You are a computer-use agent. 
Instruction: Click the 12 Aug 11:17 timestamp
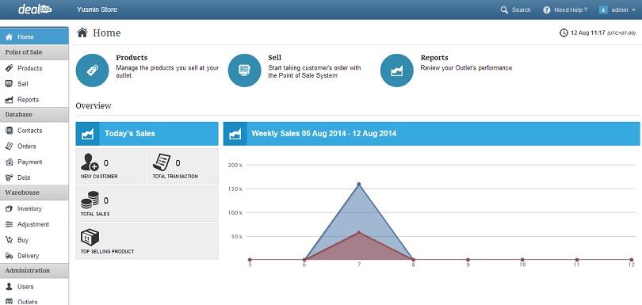pyautogui.click(x=588, y=32)
